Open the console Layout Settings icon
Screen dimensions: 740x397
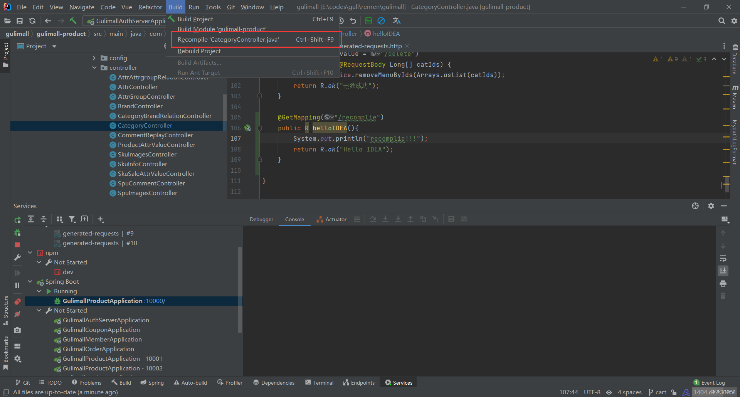pyautogui.click(x=725, y=219)
